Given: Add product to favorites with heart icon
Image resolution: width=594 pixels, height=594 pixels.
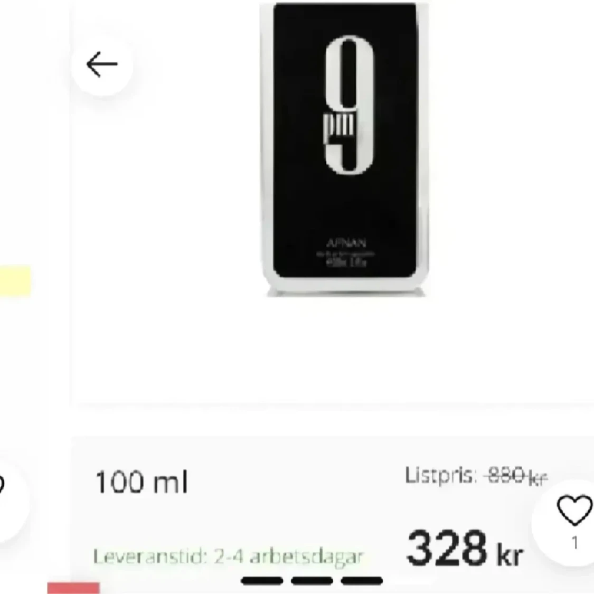Looking at the screenshot, I should click(x=574, y=510).
